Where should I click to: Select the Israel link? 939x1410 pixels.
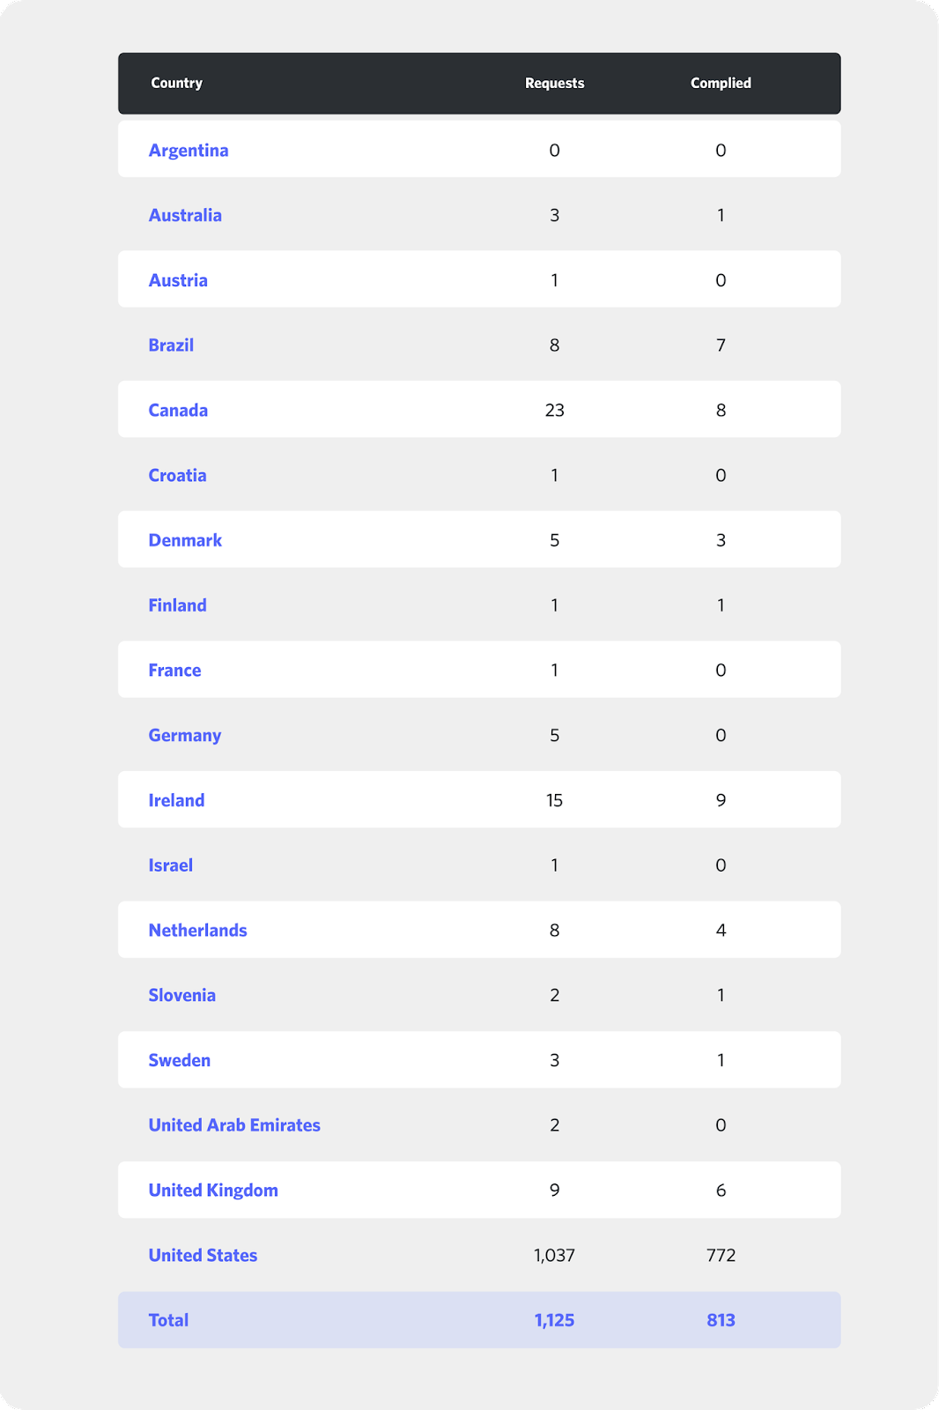tap(170, 865)
